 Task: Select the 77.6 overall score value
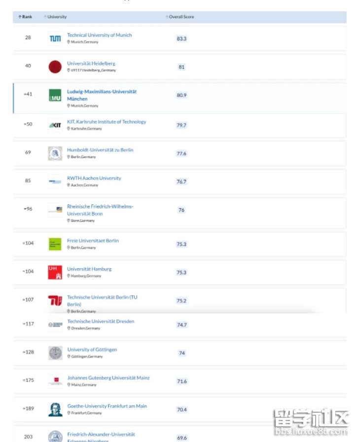[x=181, y=154]
